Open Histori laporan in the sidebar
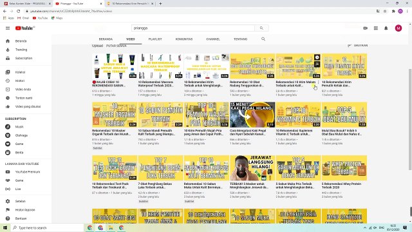This screenshot has height=232, width=412. [x=26, y=210]
